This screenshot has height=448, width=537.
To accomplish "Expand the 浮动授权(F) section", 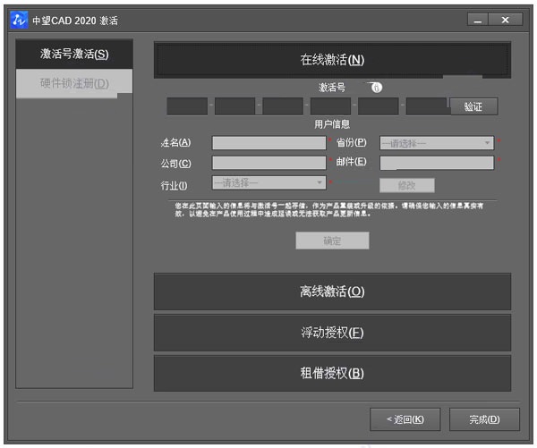I will [x=332, y=333].
